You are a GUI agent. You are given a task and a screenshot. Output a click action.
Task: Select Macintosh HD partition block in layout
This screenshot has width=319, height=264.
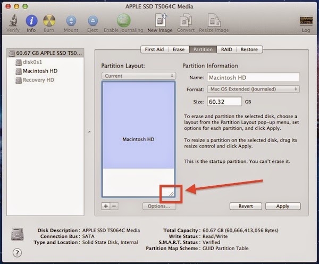point(139,126)
